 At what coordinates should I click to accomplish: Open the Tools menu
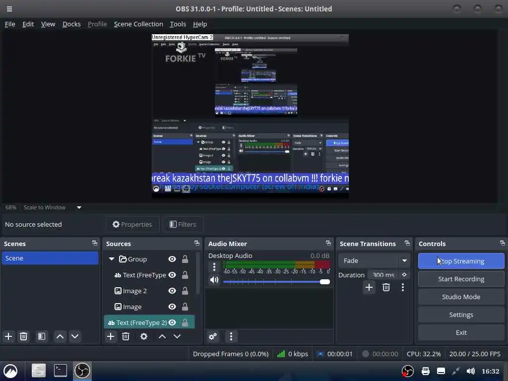coord(178,24)
